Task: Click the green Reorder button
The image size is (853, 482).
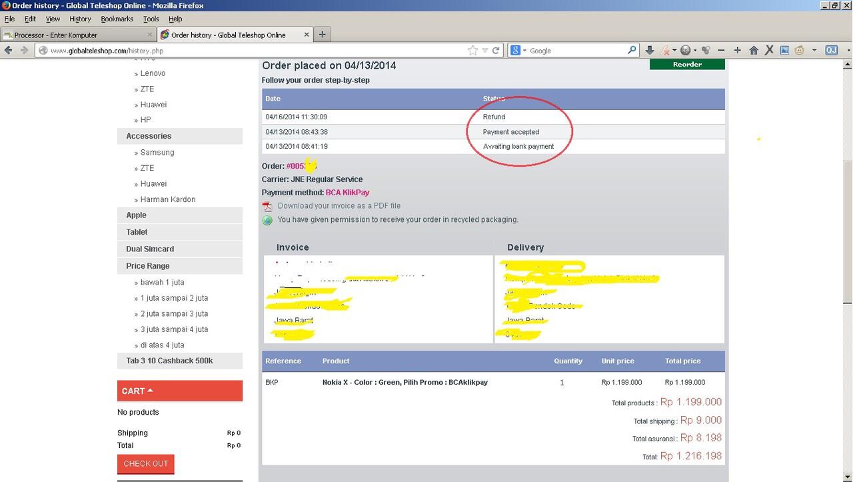Action: pos(687,64)
